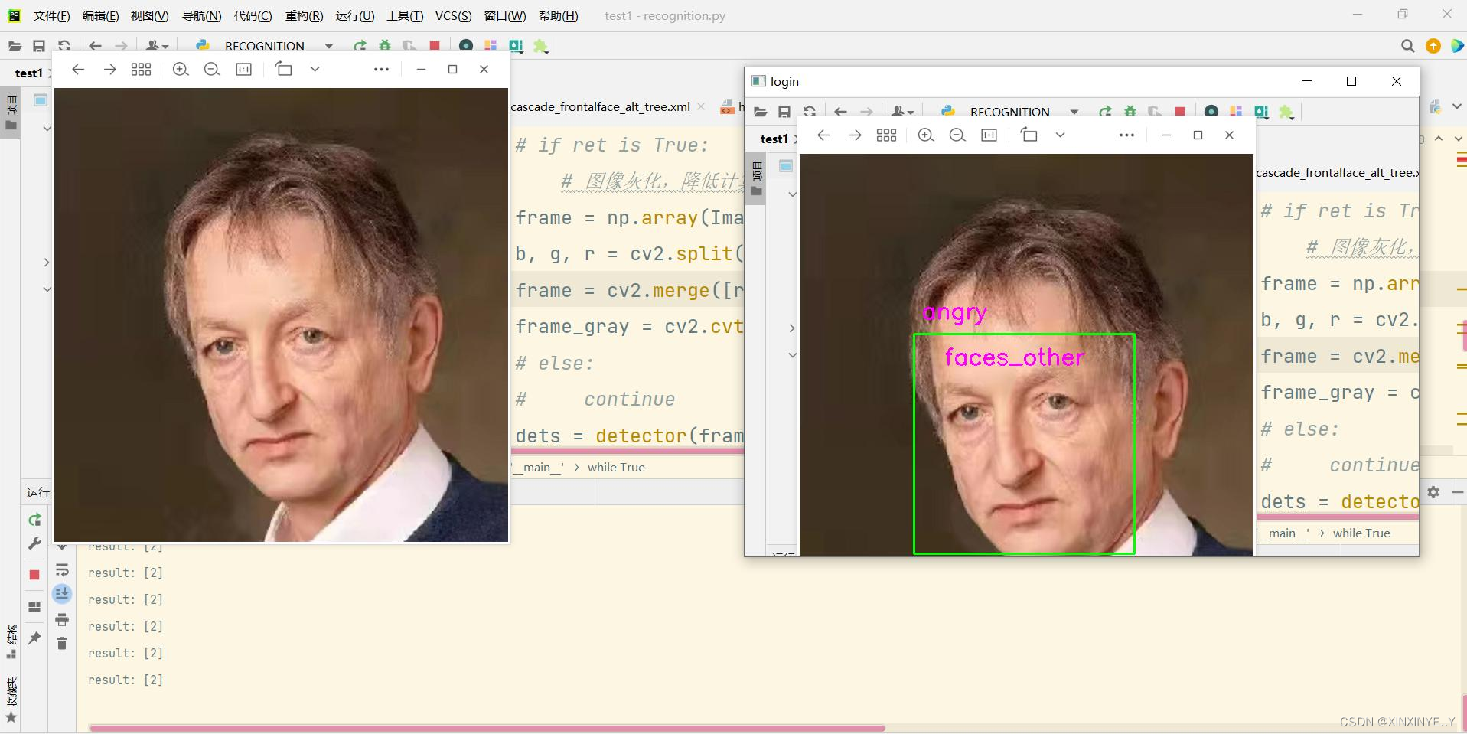Hide the run panel with minus icon

pos(1458,492)
